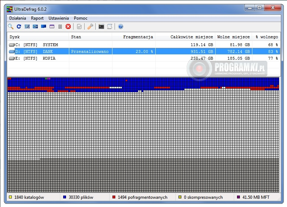287x207 pixels.
Task: Click the Analyze magnifying glass icon
Action: tap(11, 26)
